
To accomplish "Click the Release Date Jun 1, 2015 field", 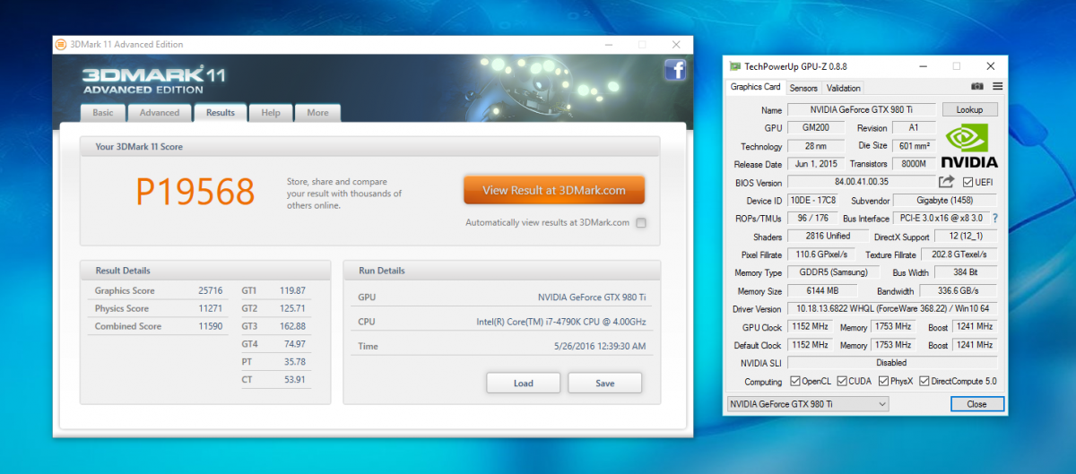I will 816,164.
